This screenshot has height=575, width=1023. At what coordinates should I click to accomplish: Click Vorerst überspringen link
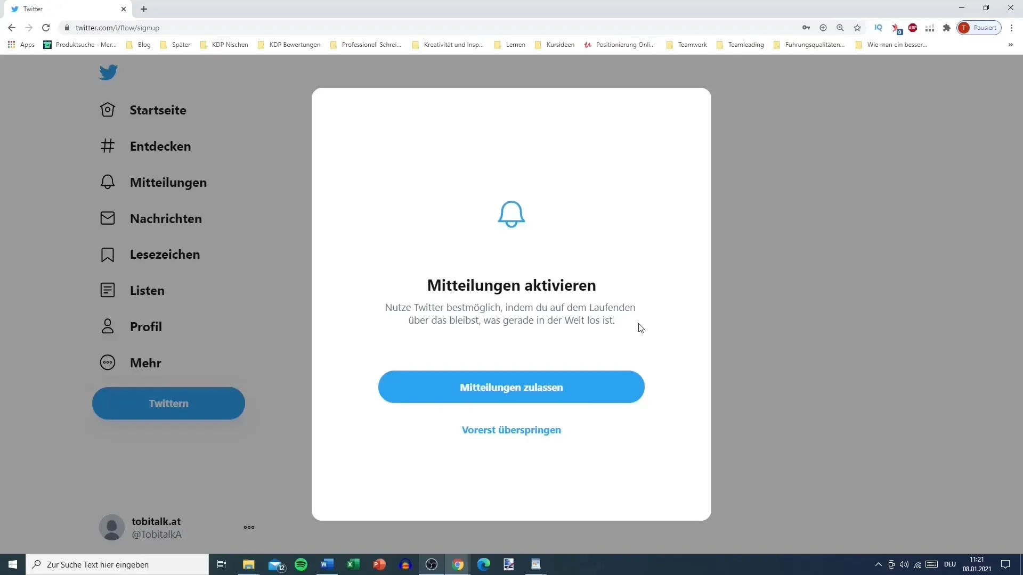tap(511, 430)
